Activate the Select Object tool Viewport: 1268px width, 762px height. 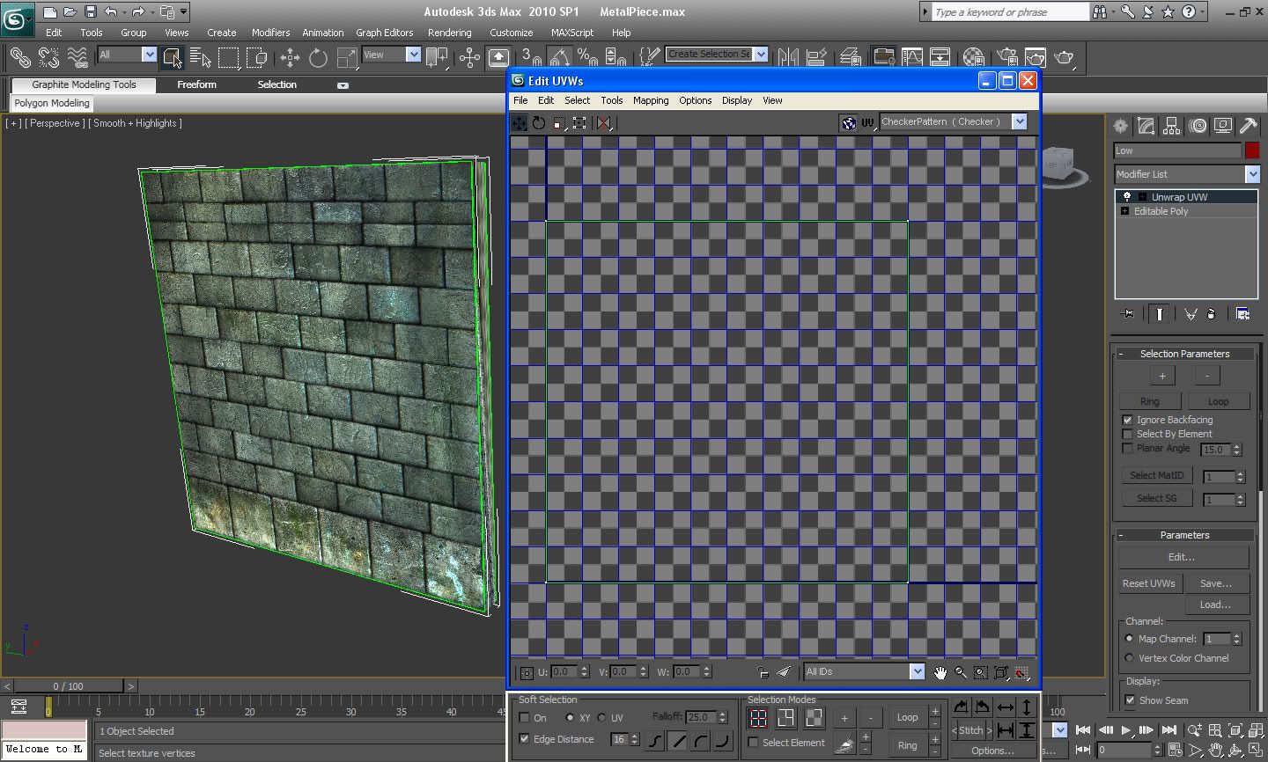point(173,57)
